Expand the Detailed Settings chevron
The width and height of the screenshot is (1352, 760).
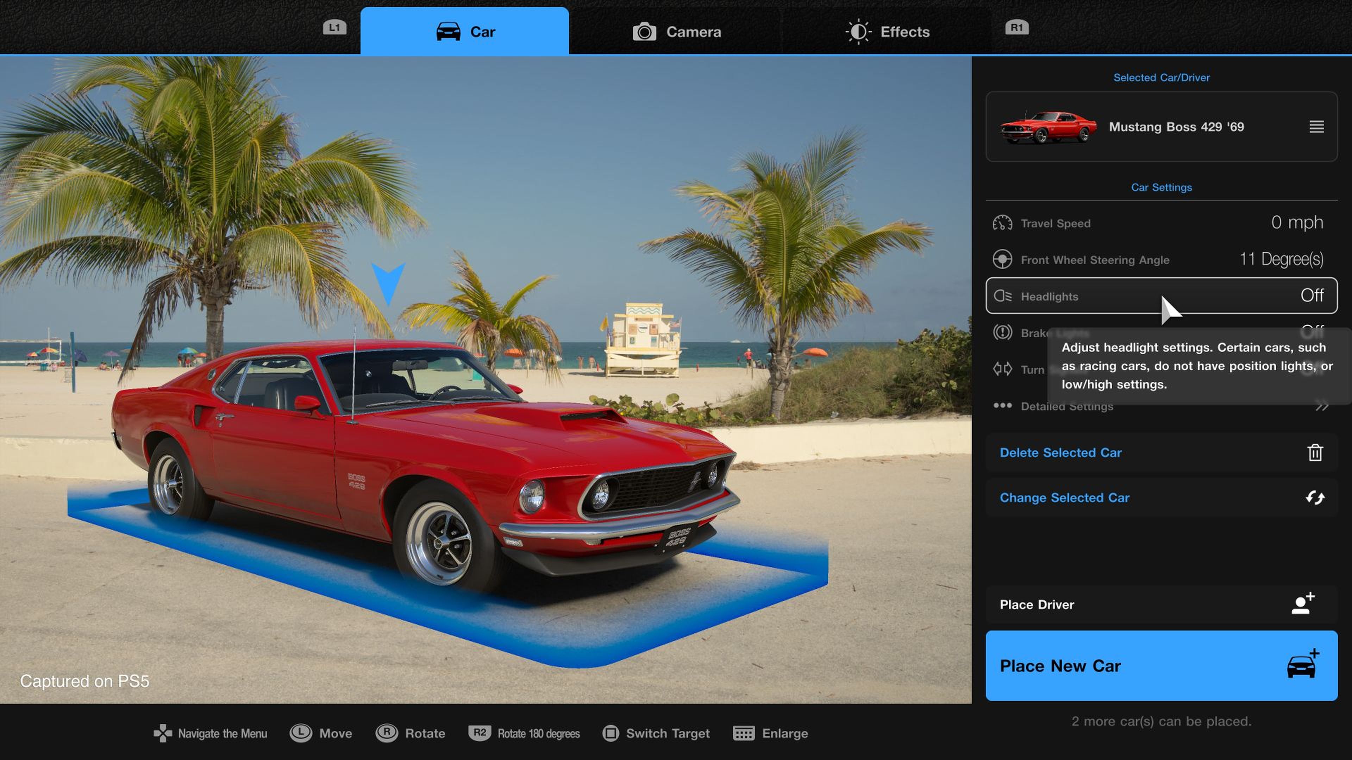click(x=1320, y=406)
